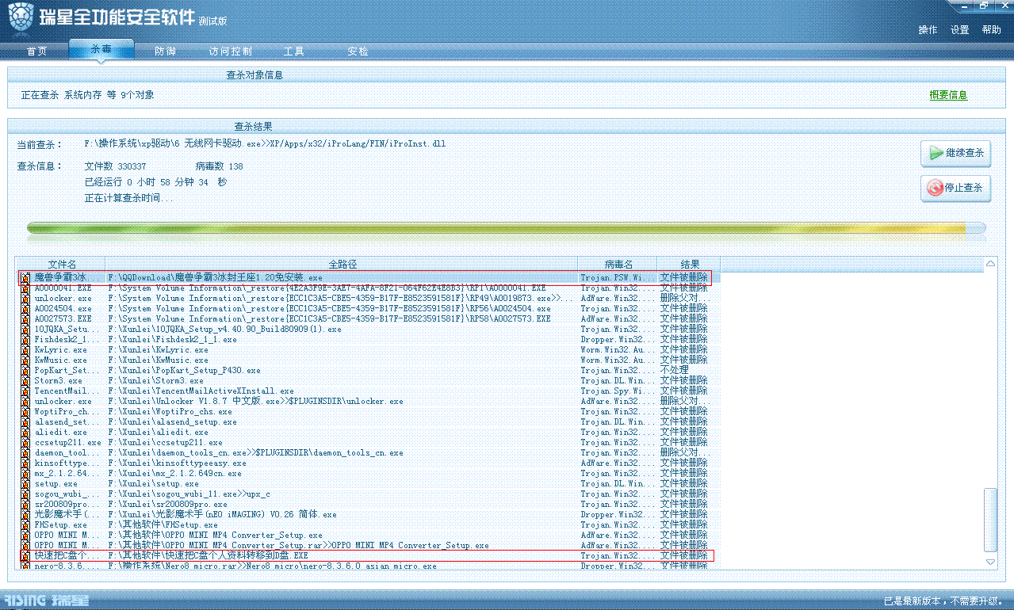Screen dimensions: 1014x610
Task: Open the 访问控制 tab
Action: [x=230, y=51]
